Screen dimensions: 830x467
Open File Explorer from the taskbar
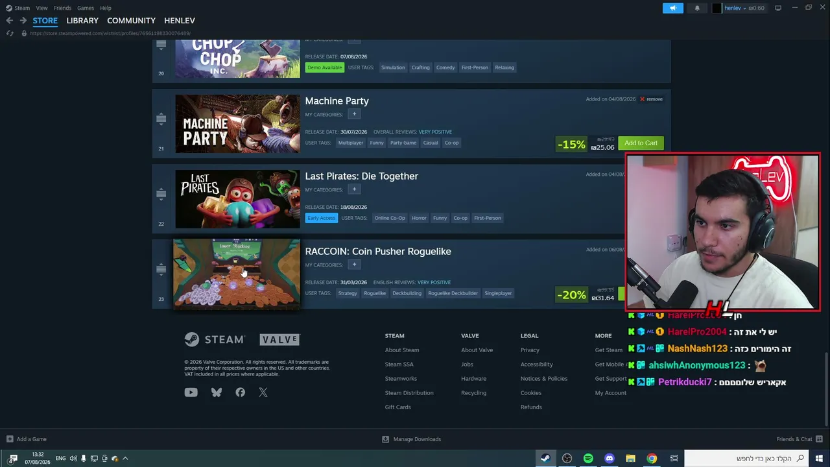630,459
